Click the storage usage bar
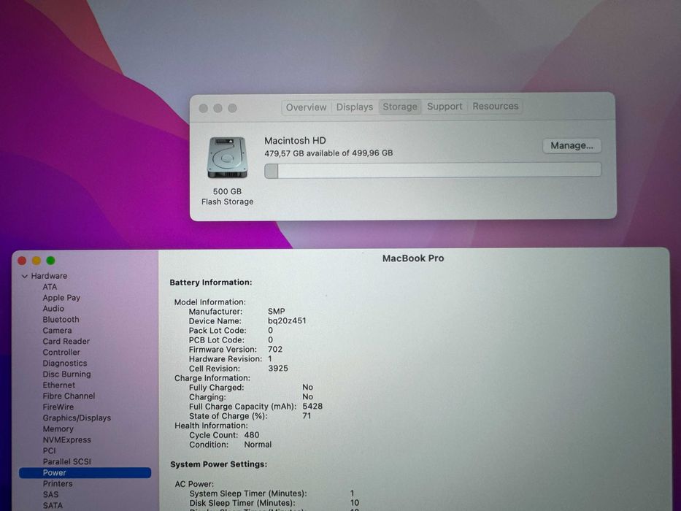This screenshot has width=681, height=511. [x=433, y=170]
